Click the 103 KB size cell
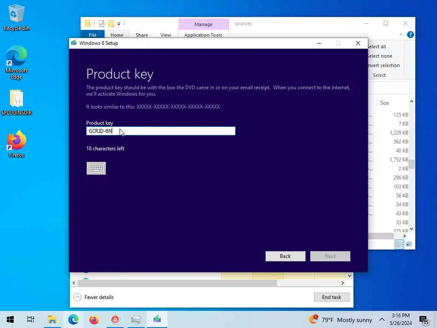Image resolution: width=437 pixels, height=328 pixels. pyautogui.click(x=401, y=186)
